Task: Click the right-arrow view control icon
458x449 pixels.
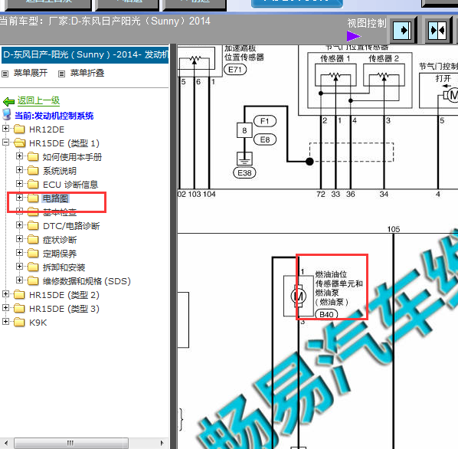Action: 403,30
